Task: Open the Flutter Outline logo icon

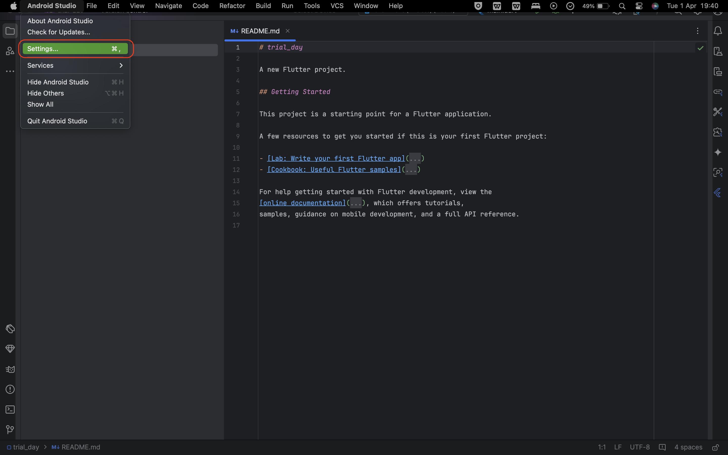Action: point(718,193)
